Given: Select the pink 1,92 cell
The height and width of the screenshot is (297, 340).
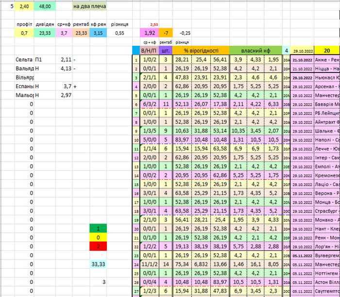Looking at the screenshot, I should pos(150,33).
